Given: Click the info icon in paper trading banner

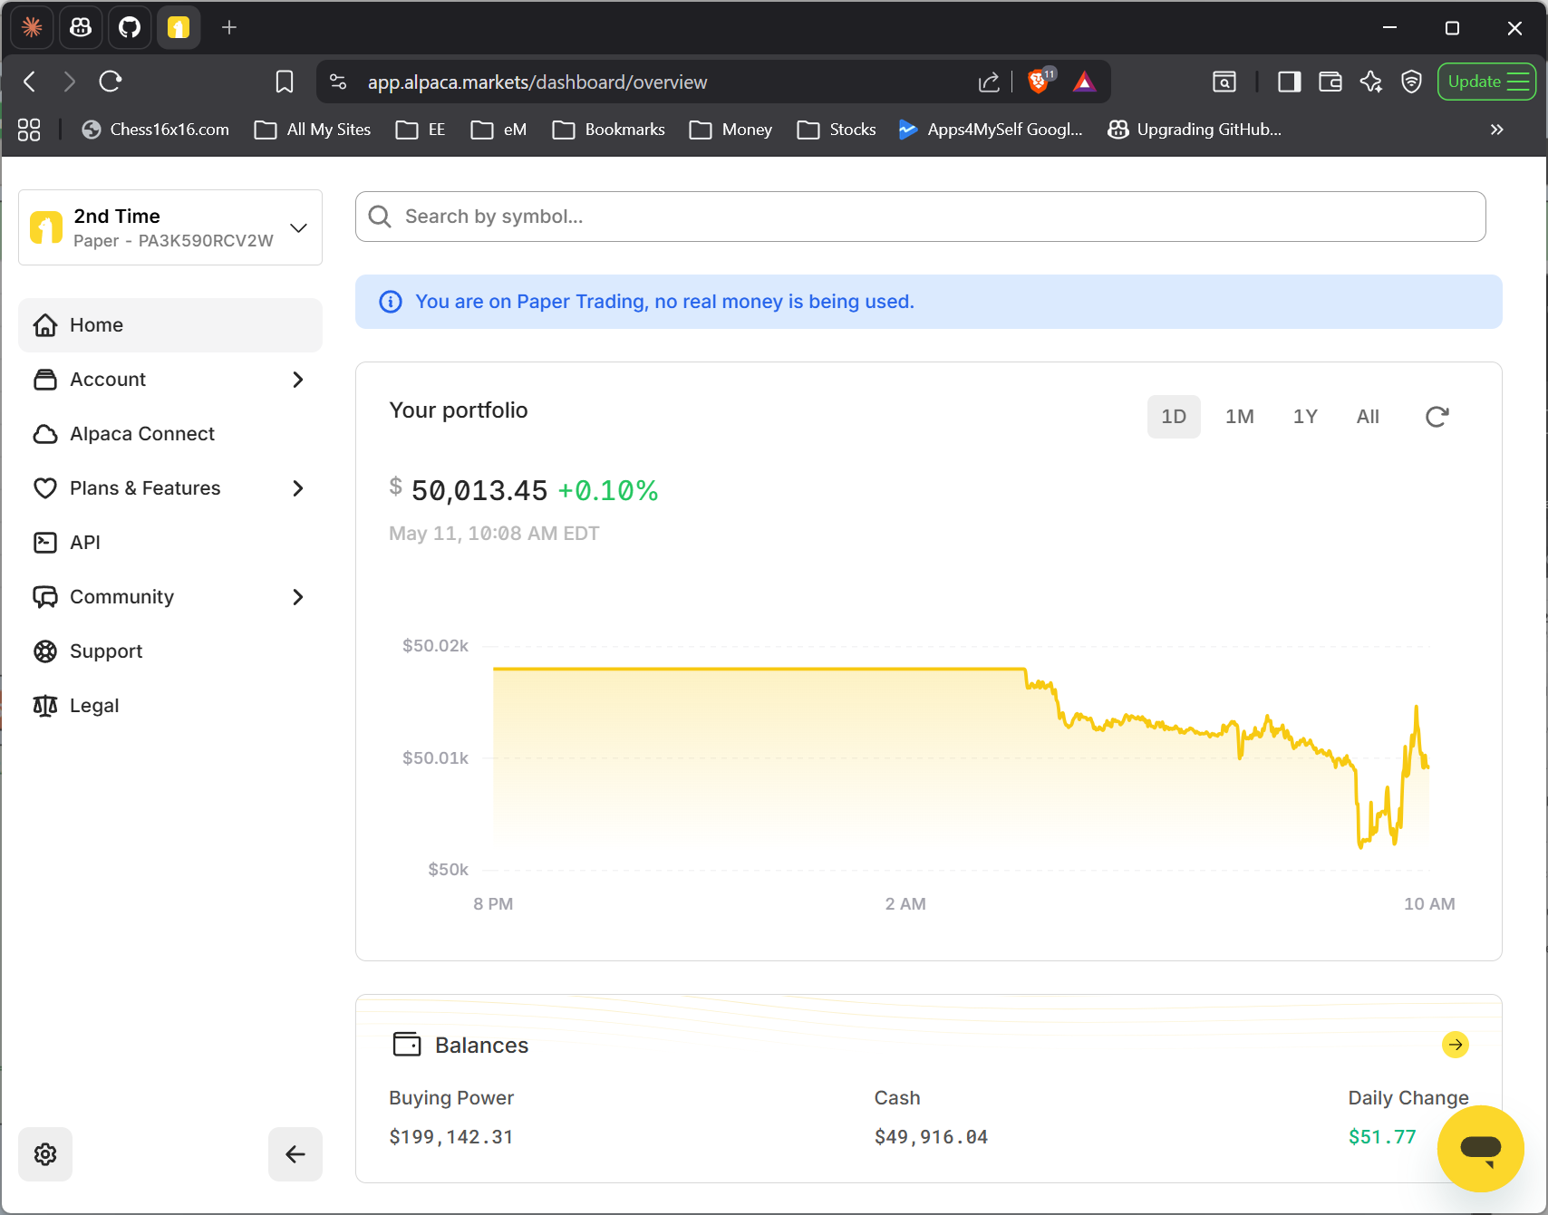Looking at the screenshot, I should click(x=391, y=302).
